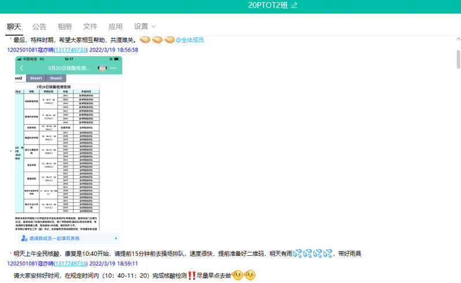Switch to the 聊天 tab

click(x=14, y=27)
